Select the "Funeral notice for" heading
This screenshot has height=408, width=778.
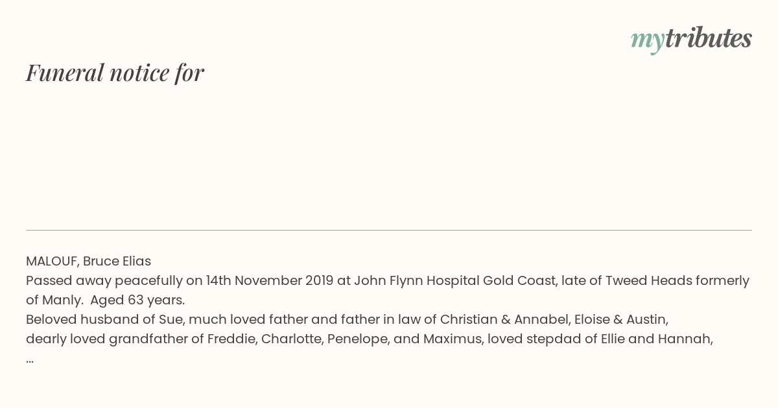tap(115, 73)
